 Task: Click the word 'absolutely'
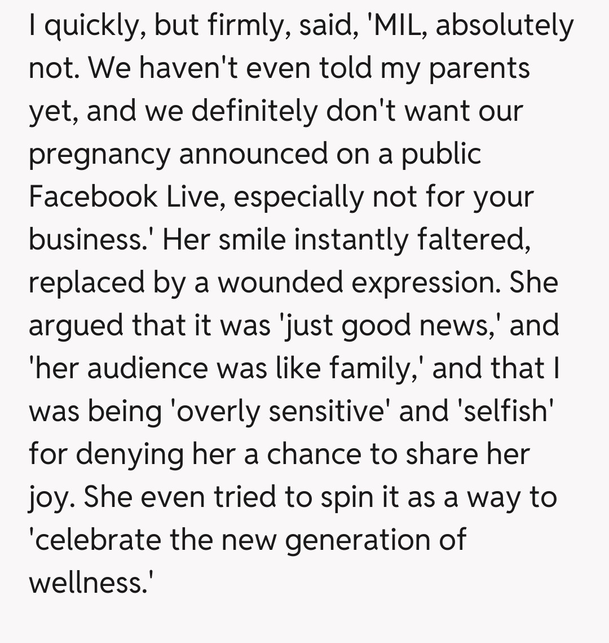click(x=505, y=25)
